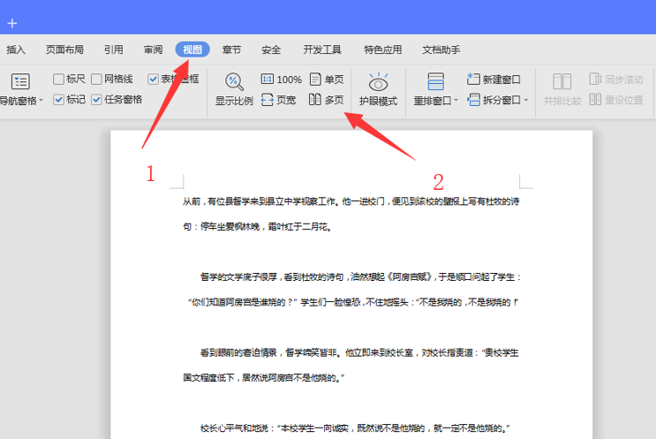This screenshot has width=656, height=439.
Task: Click the 护眼模式 label
Action: pos(378,101)
